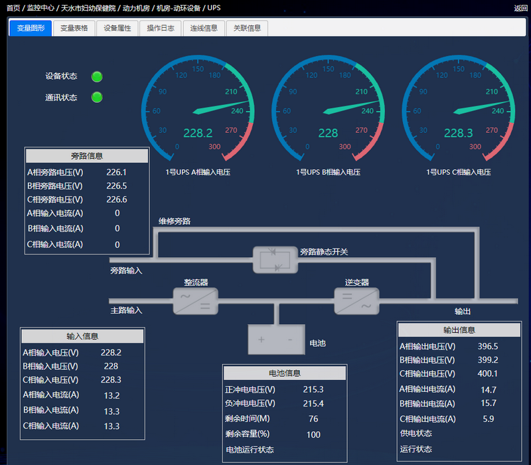Screen dimensions: 531x465
Task: Click the 返回 link at top right
Action: coord(520,8)
